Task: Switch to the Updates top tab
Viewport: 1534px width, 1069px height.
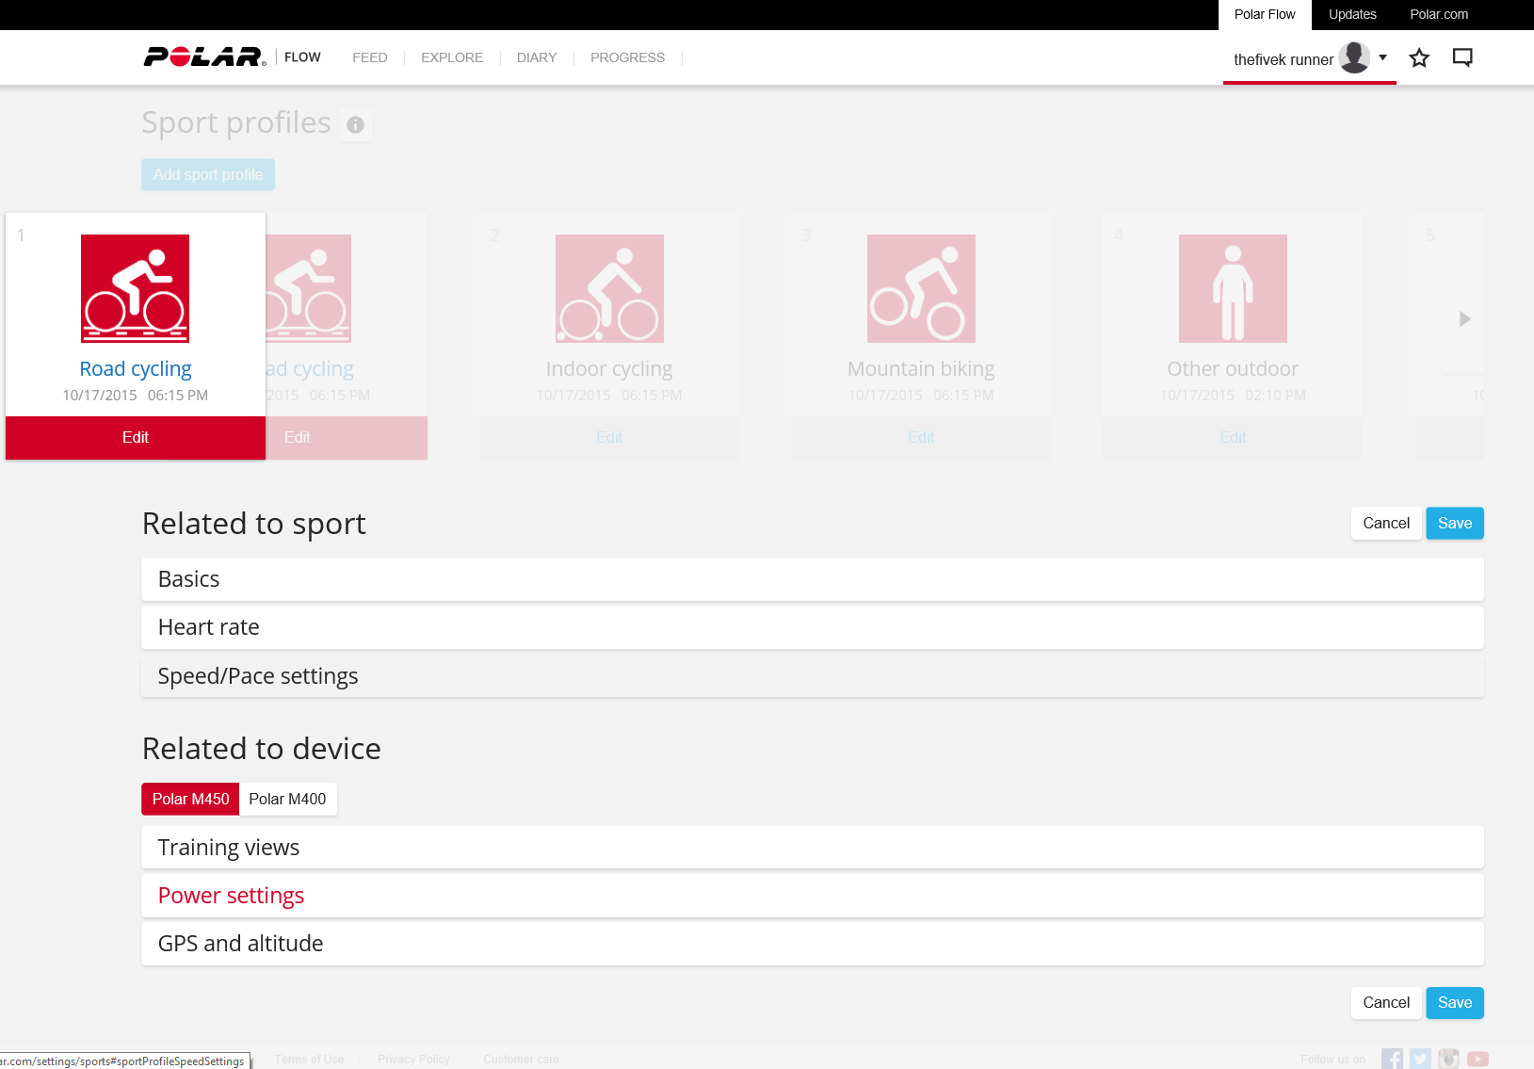Action: [x=1352, y=15]
